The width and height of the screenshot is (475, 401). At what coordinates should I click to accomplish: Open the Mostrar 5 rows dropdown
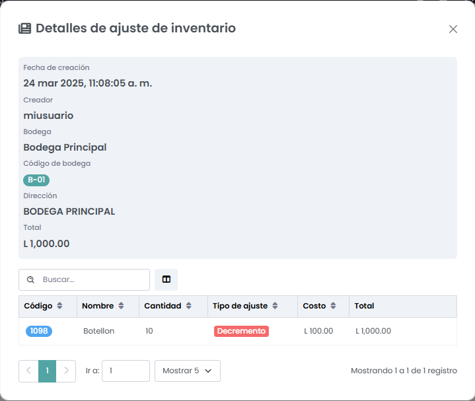click(x=188, y=371)
